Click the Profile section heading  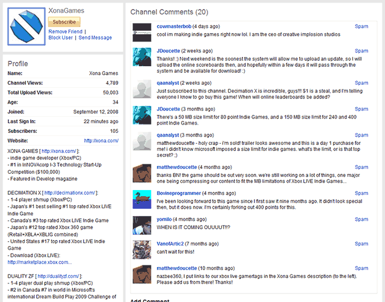point(17,64)
